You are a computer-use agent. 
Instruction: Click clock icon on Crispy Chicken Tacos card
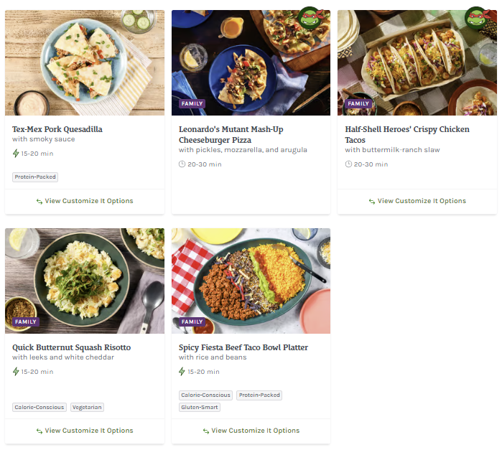[x=348, y=164]
